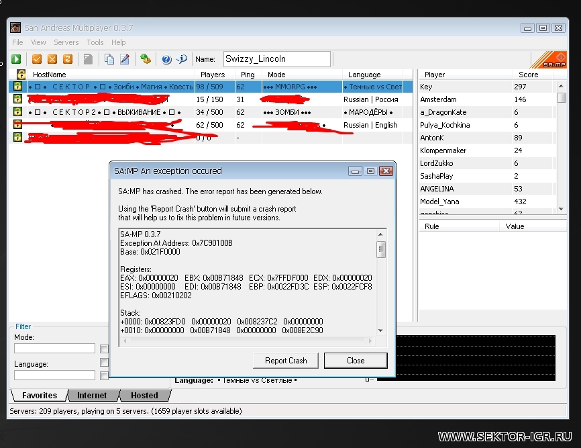Click the lock icon column header
The image size is (581, 448).
pos(21,74)
